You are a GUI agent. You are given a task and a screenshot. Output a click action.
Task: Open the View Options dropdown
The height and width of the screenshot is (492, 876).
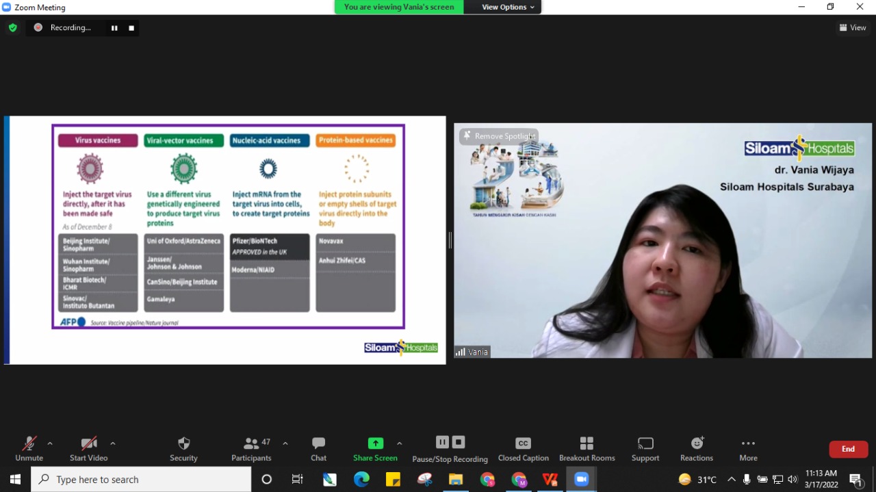(508, 7)
